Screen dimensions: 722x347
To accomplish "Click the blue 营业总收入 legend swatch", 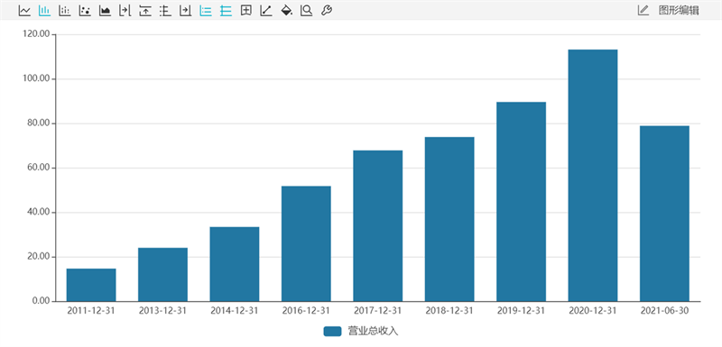I will click(332, 332).
